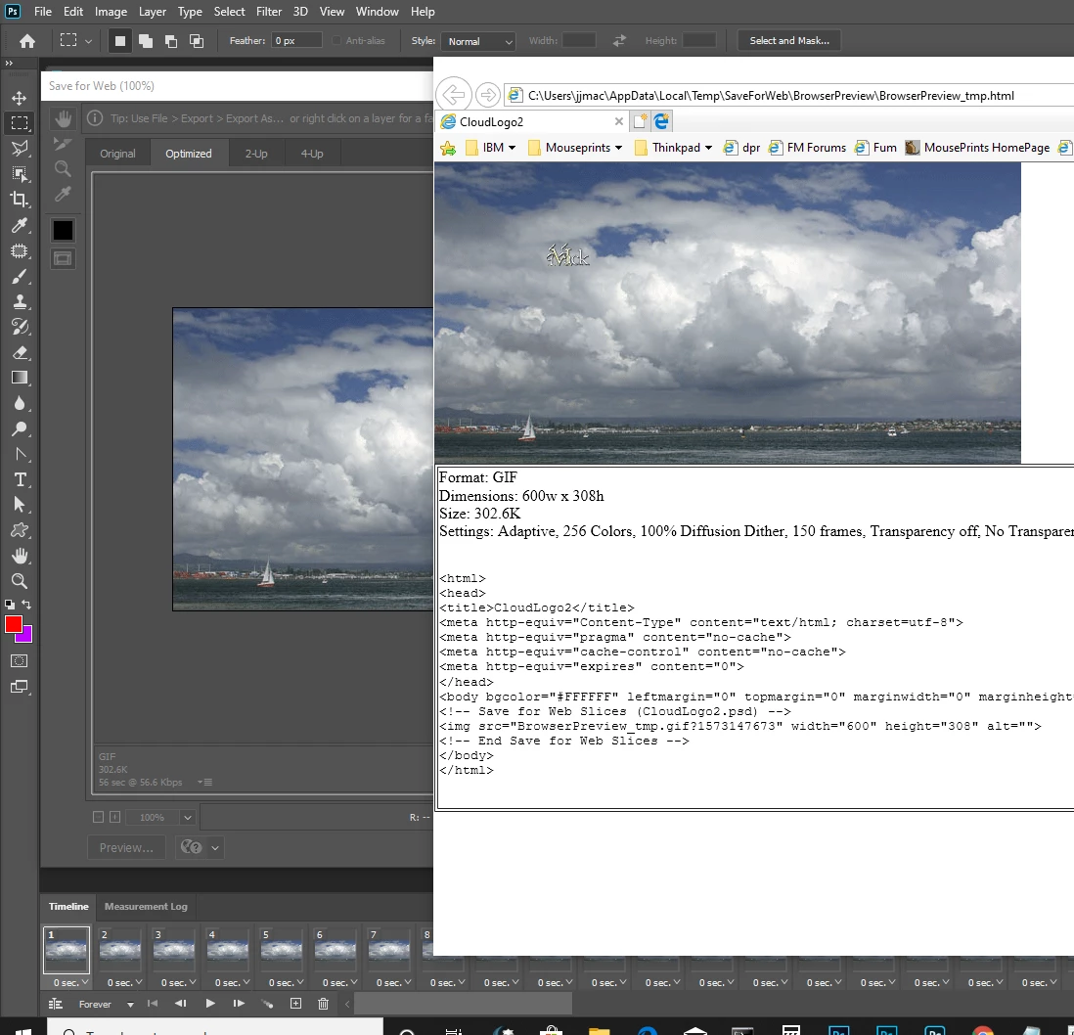Select the Custom Shape tool
Viewport: 1074px width, 1035px height.
pos(20,530)
